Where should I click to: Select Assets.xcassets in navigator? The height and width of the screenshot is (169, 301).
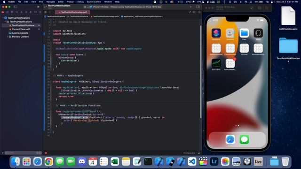click(20, 33)
